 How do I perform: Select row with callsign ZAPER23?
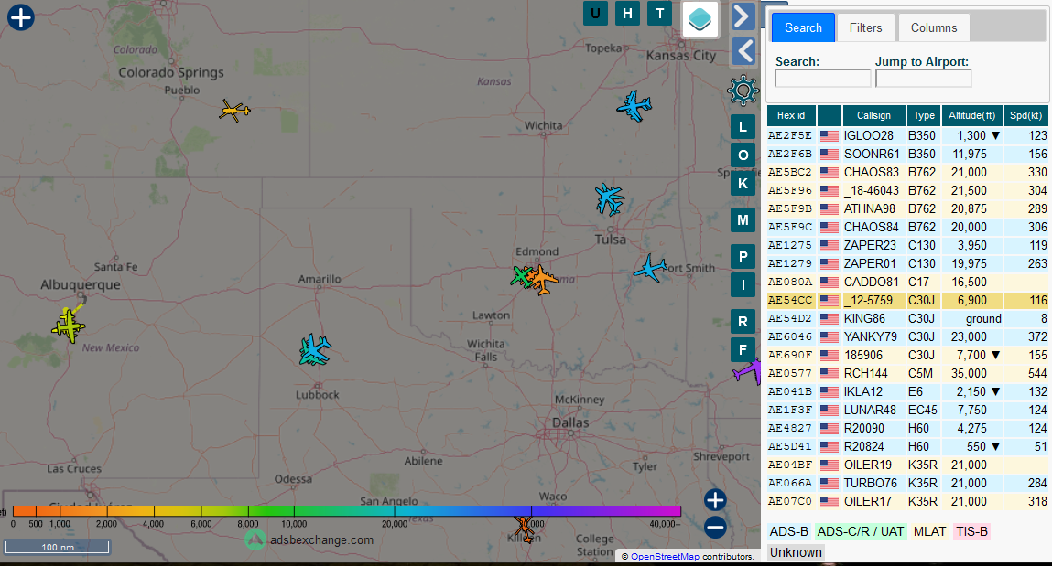(x=907, y=245)
